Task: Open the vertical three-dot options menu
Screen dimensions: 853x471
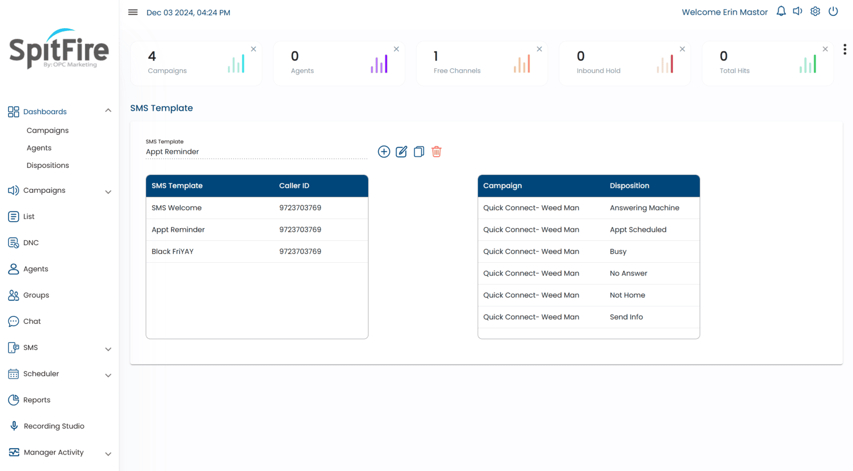Action: (x=845, y=50)
